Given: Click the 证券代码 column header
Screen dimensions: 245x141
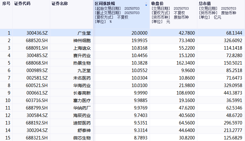Looking at the screenshot, I should tap(22, 4).
